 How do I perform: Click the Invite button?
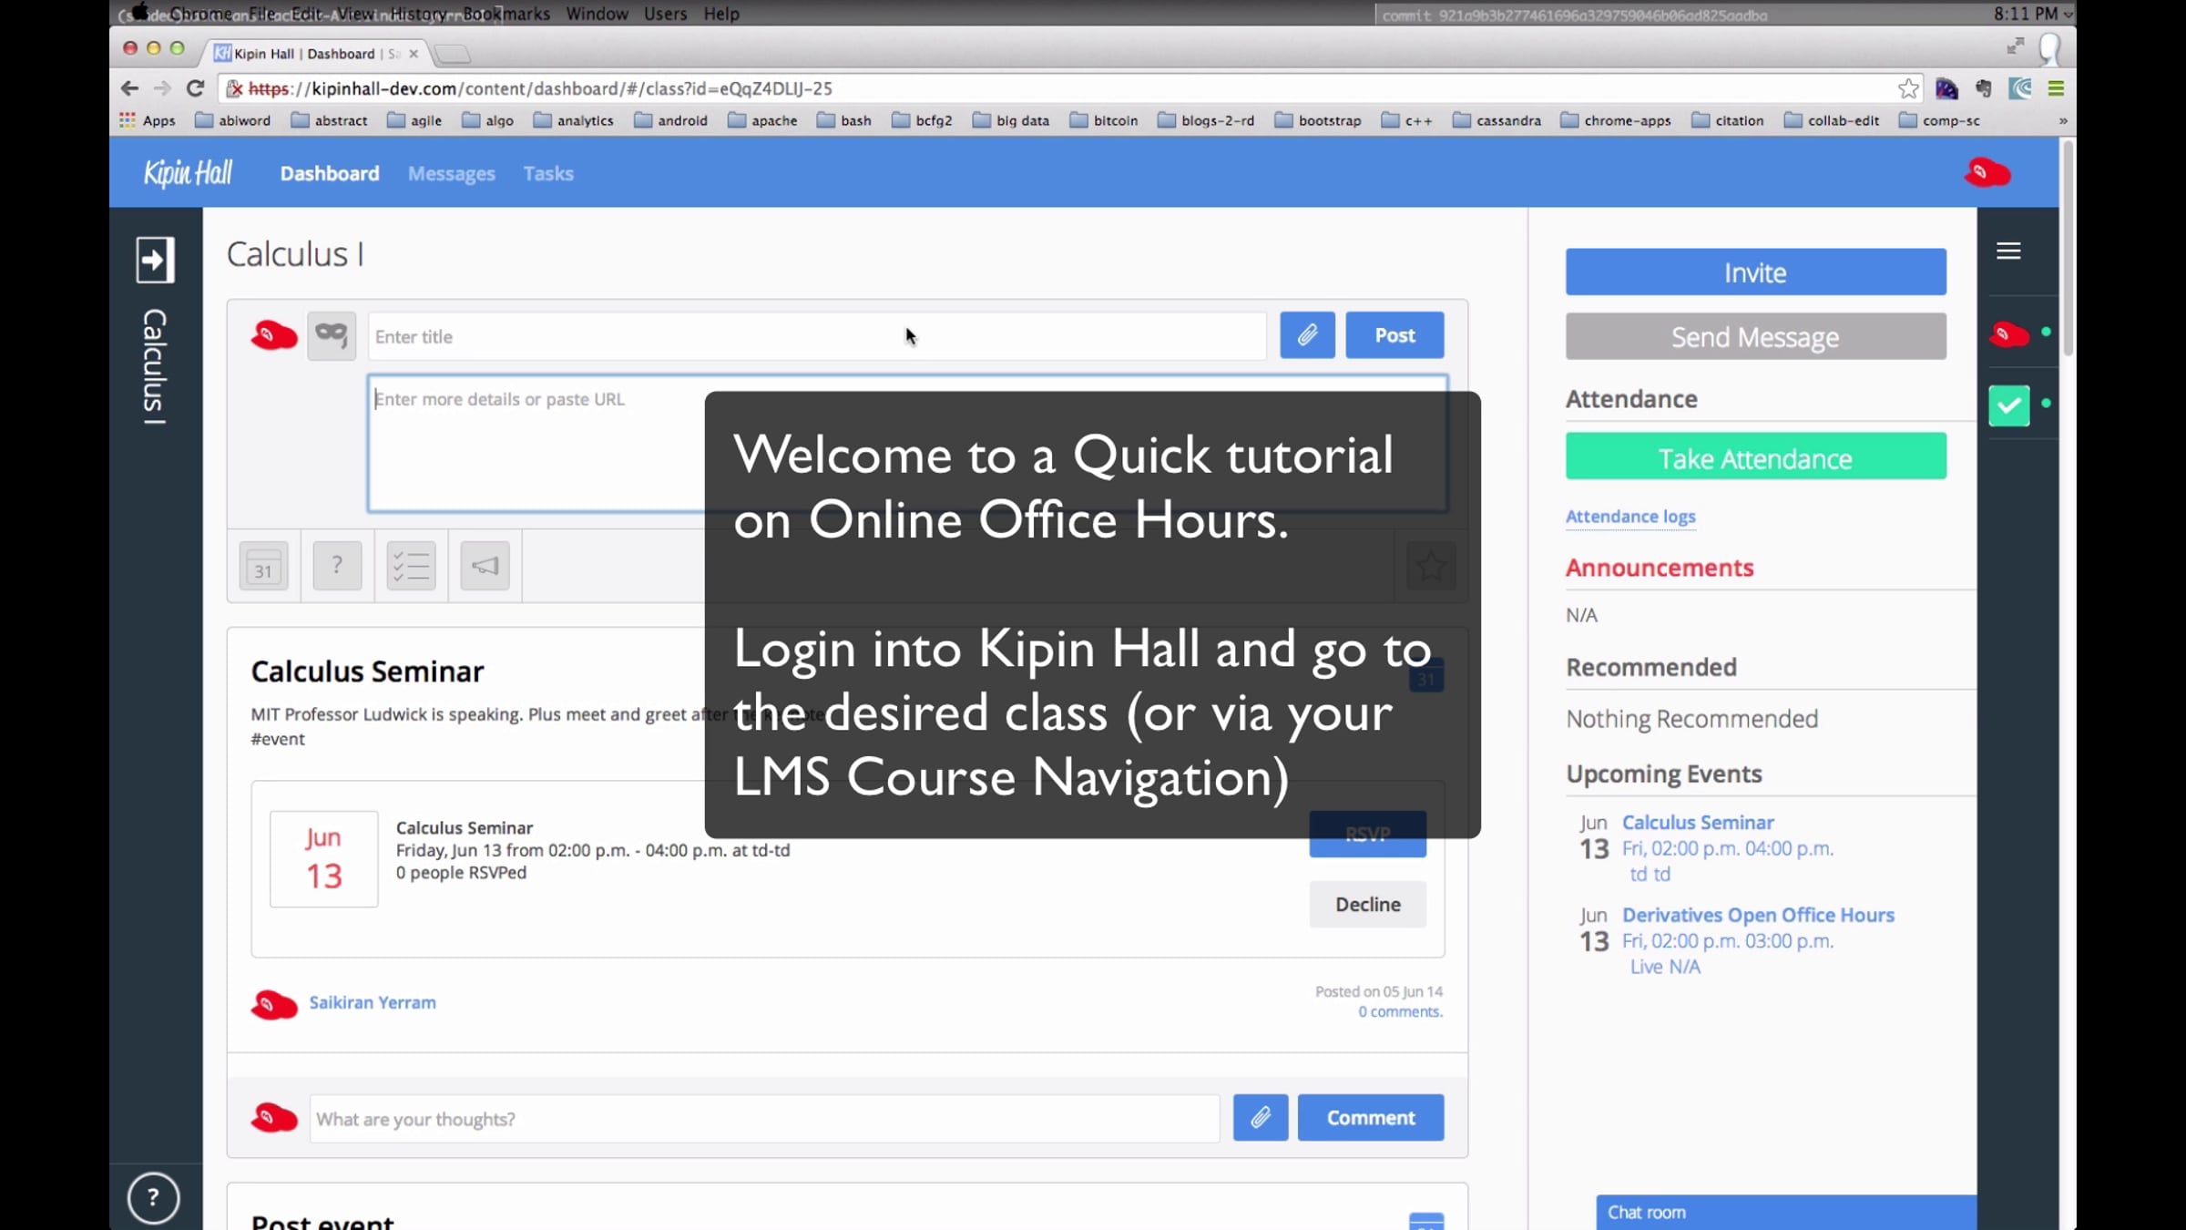pyautogui.click(x=1755, y=272)
